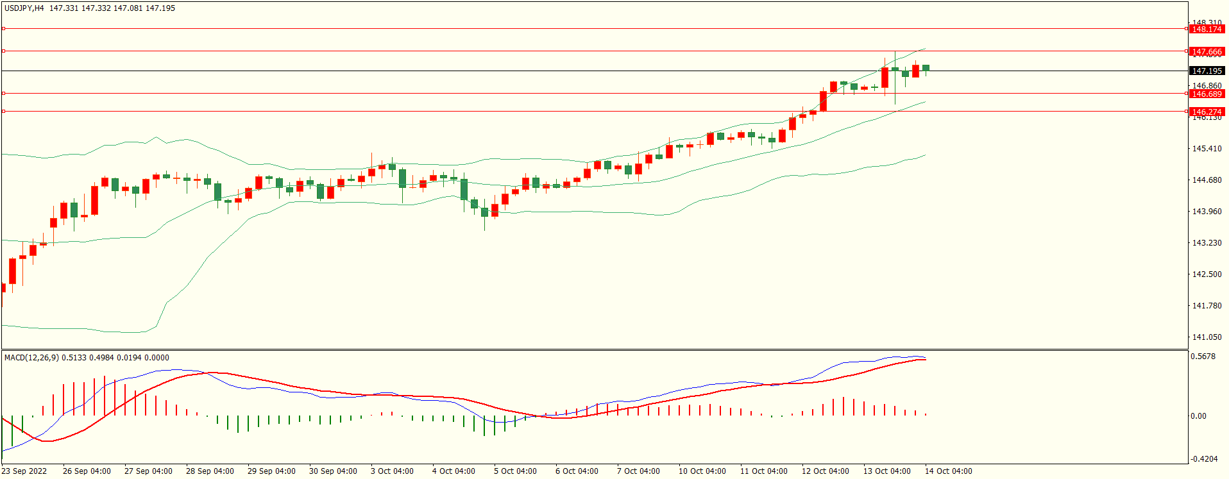This screenshot has height=479, width=1229.
Task: Click the 3 Oct 04:00 time label
Action: (392, 471)
